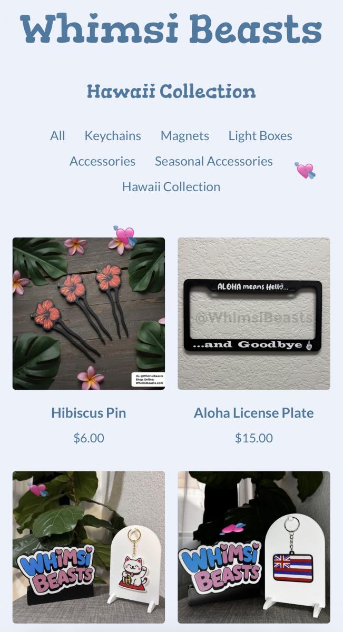This screenshot has height=632, width=343.
Task: Click the heart icon on cat keychain photo
Action: coord(37,489)
